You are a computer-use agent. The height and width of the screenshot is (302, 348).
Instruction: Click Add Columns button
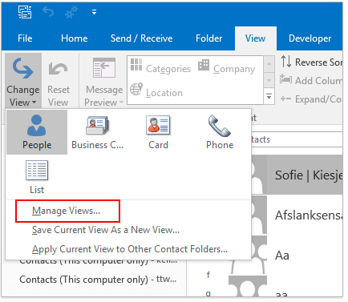tap(311, 80)
